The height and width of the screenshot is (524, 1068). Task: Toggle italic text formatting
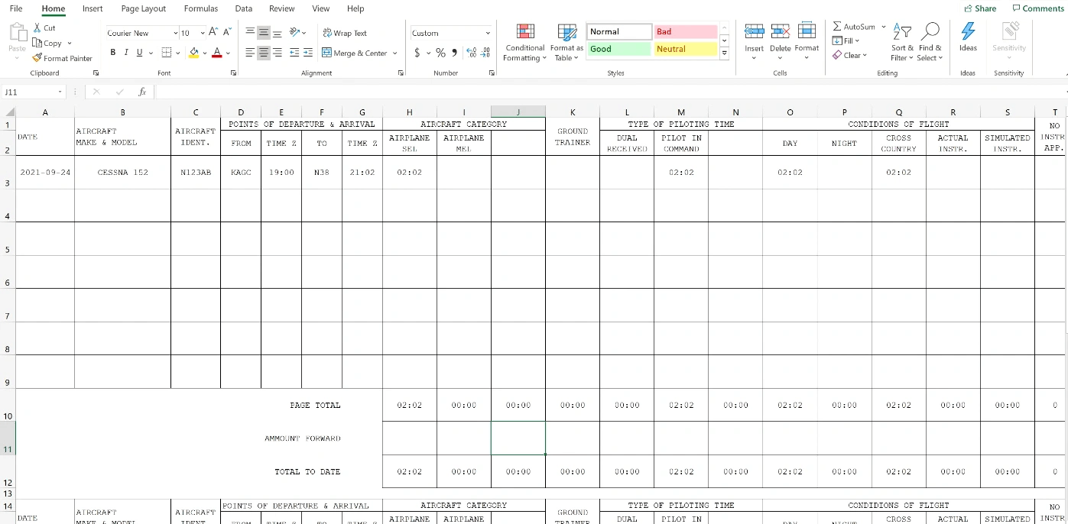[x=125, y=53]
